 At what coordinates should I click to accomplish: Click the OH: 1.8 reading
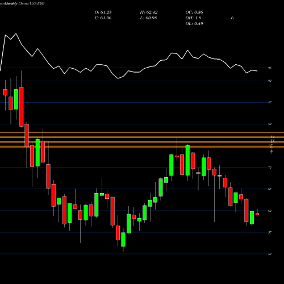click(x=193, y=18)
